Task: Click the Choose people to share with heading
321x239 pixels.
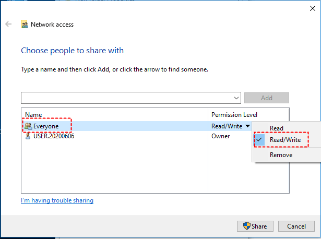Action: [x=72, y=51]
